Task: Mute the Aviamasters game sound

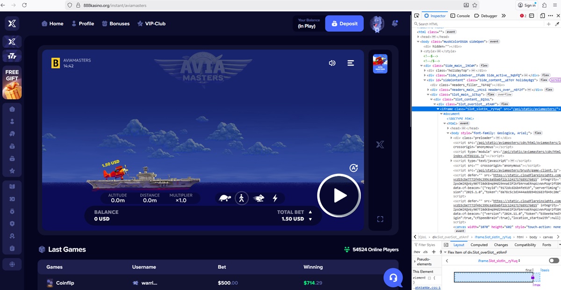Action: coord(332,63)
